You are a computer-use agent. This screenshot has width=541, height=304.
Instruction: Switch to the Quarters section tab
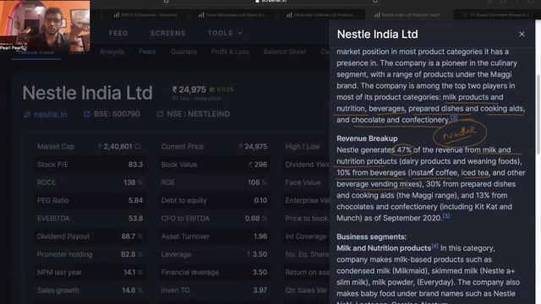coord(183,52)
